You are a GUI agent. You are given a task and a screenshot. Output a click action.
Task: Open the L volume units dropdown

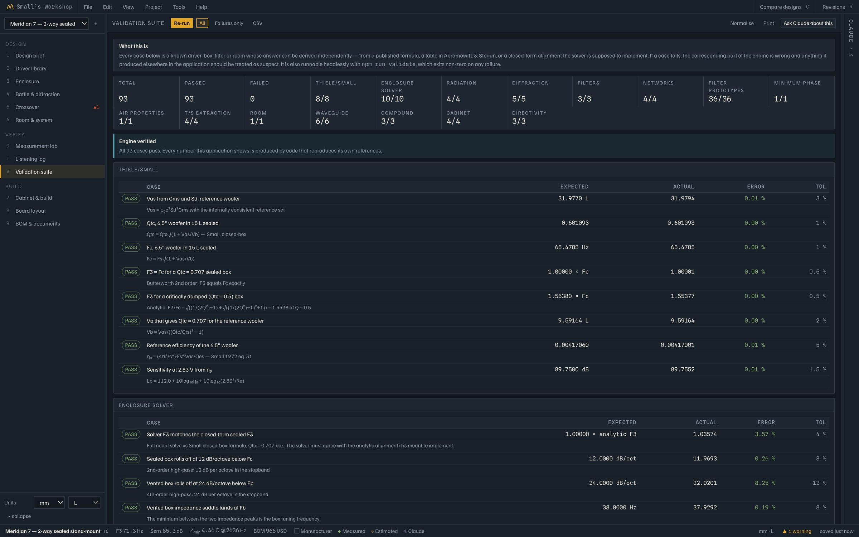pyautogui.click(x=84, y=503)
